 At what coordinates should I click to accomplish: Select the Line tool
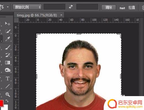click(7, 86)
